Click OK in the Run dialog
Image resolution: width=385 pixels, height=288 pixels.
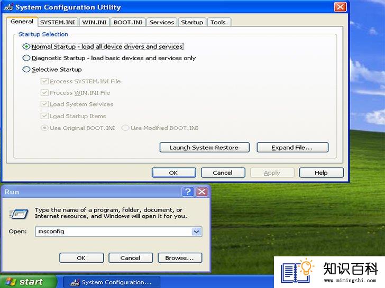pyautogui.click(x=81, y=258)
